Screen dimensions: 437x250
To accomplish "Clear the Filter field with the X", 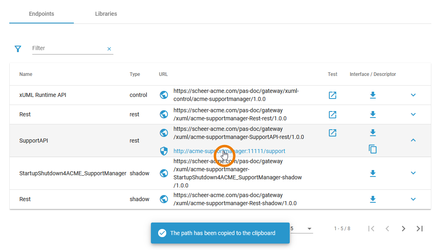I will (x=109, y=49).
